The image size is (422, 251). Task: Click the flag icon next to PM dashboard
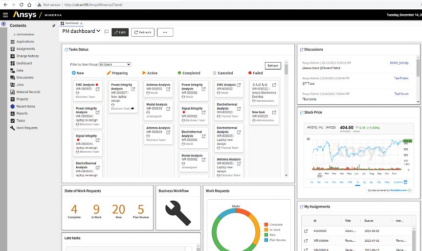pos(106,32)
